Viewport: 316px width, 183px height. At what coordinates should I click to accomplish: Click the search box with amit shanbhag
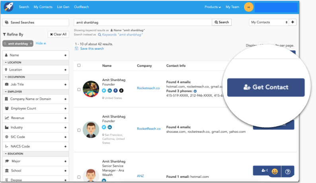pos(143,22)
